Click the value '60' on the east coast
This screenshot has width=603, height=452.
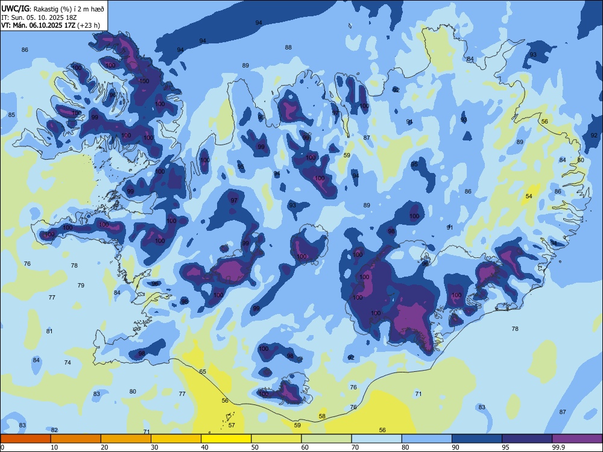[581, 160]
